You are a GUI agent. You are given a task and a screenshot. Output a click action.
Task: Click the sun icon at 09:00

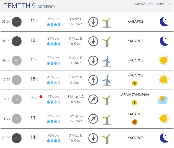coord(163,60)
